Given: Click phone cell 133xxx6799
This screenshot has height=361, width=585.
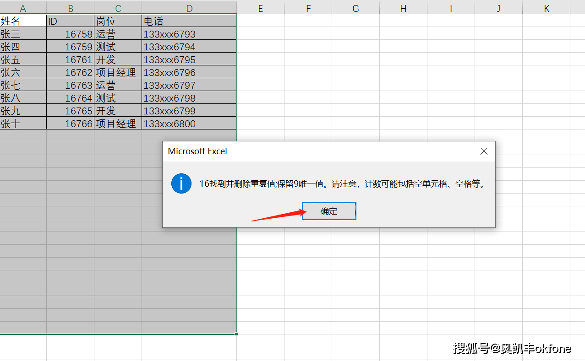Looking at the screenshot, I should 189,110.
